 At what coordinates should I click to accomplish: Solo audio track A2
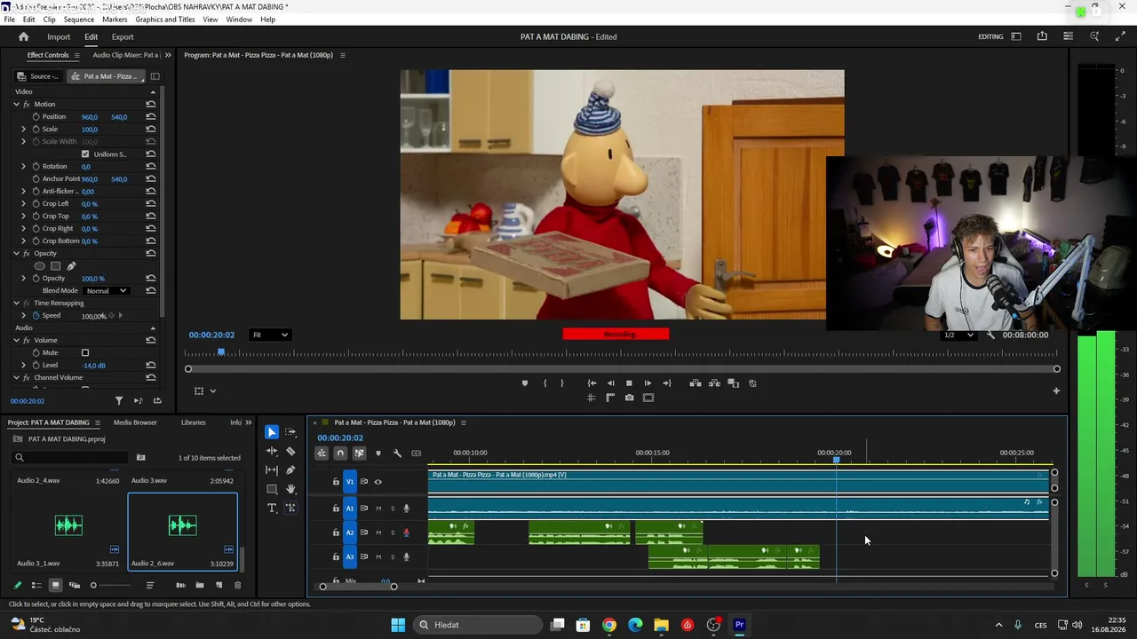point(393,532)
